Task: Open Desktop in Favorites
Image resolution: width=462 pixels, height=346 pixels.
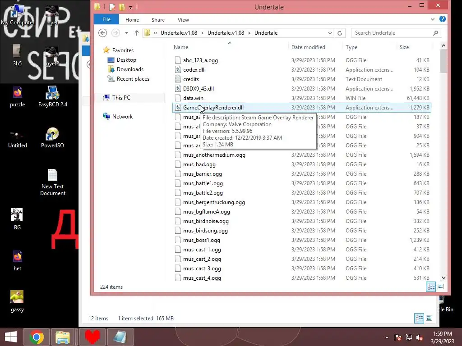Action: click(126, 60)
